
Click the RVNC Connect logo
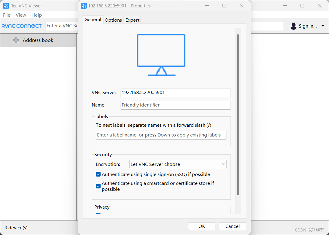[x=22, y=26]
